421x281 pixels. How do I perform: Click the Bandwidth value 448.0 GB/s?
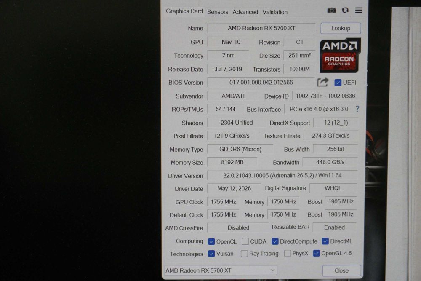point(330,162)
